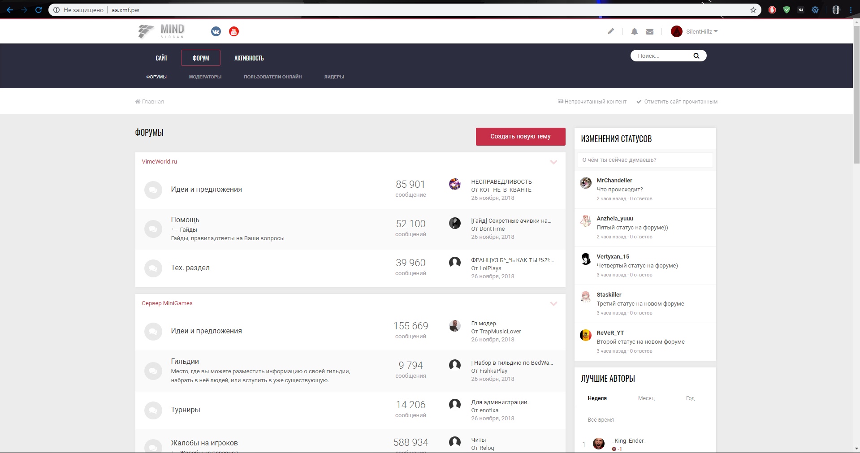Screen dimensions: 860x453
Task: Open the YouTube channel icon
Action: (x=234, y=31)
